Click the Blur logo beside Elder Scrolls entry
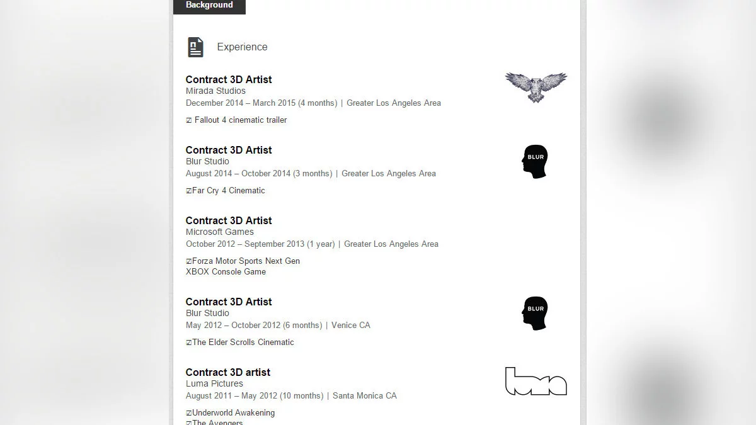Viewport: 756px width, 425px height. point(535,313)
